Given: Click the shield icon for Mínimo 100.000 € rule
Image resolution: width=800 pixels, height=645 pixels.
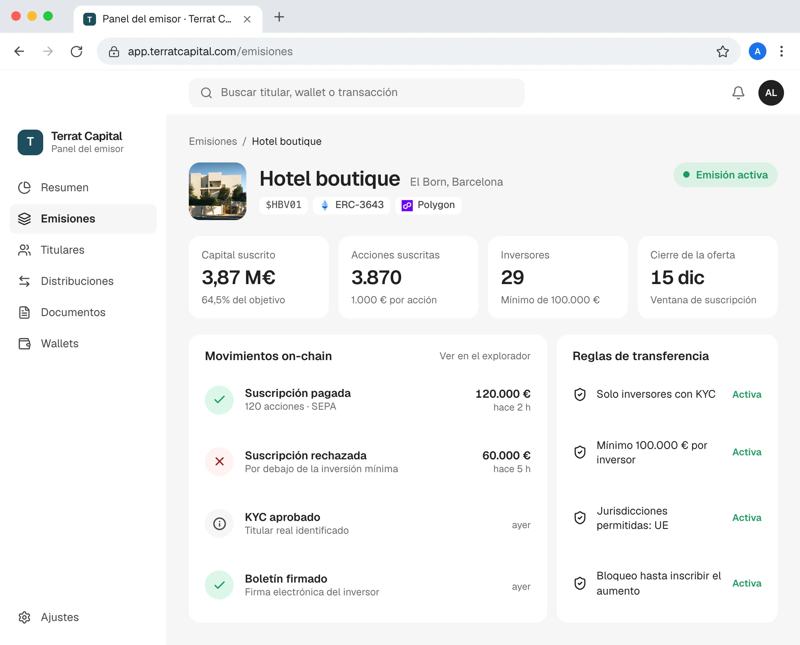Looking at the screenshot, I should (x=580, y=452).
